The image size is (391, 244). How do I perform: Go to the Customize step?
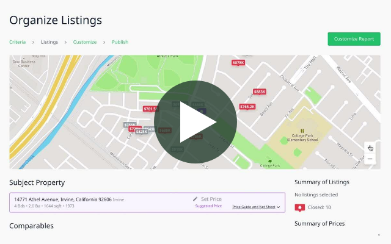point(85,42)
